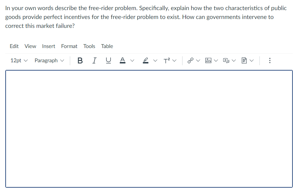This screenshot has width=299, height=190.
Task: Open the Format menu
Action: coord(69,46)
